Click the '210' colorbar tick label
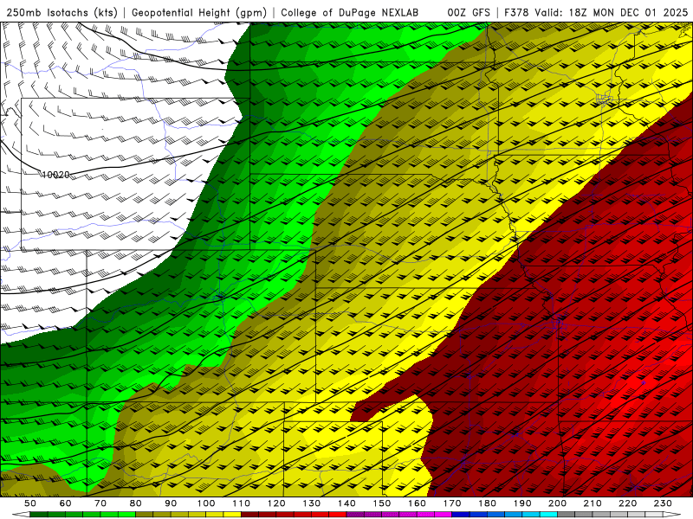Screen dimensions: 693x519 pyautogui.click(x=593, y=503)
